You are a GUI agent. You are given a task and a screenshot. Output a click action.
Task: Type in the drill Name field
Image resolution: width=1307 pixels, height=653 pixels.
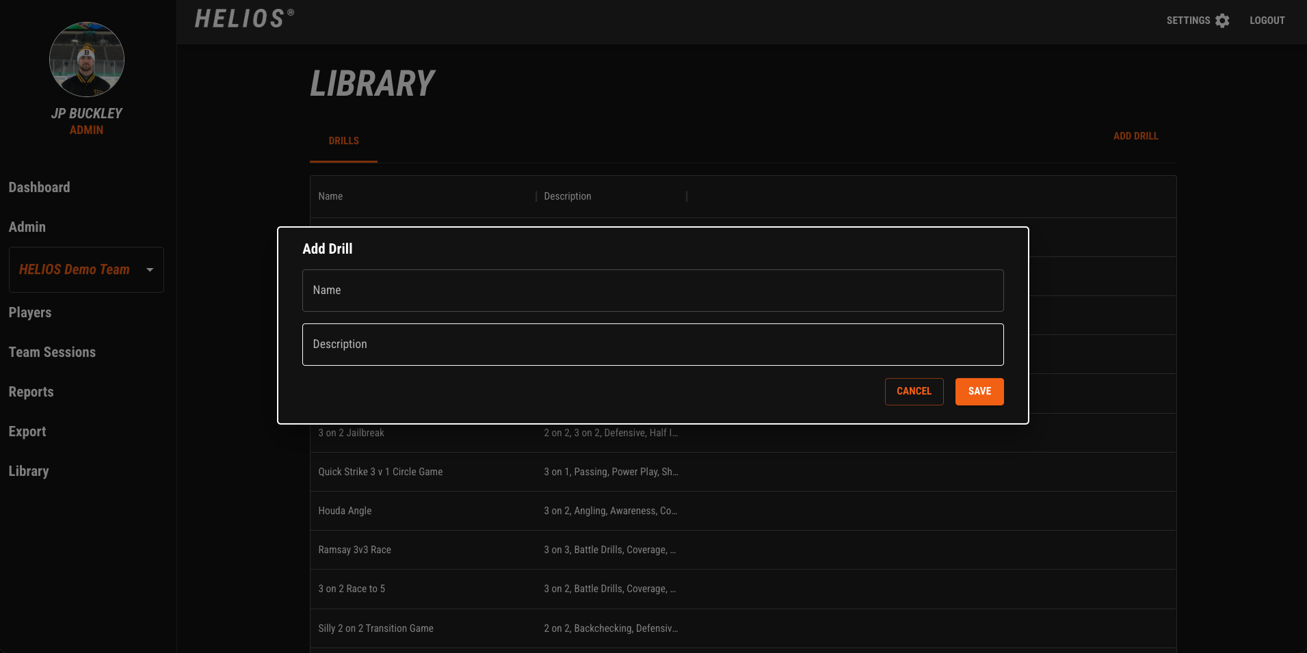tap(652, 291)
